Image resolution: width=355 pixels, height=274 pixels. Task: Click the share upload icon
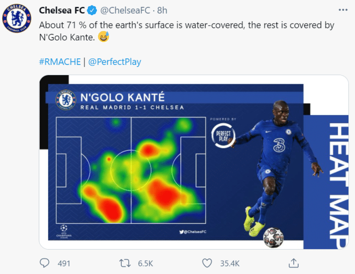pos(293,263)
